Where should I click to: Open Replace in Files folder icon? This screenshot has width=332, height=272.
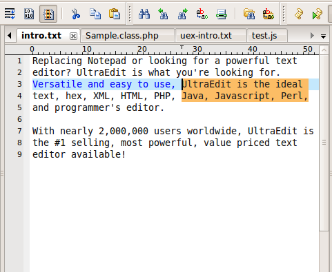click(x=268, y=14)
